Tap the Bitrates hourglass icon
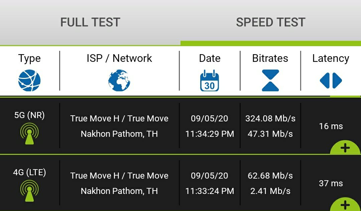Screen dimensions: 361x211 [270, 81]
